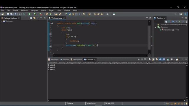Open the Outline View Menu (three dots)
Viewport: 189px width, 106px height.
186,21
